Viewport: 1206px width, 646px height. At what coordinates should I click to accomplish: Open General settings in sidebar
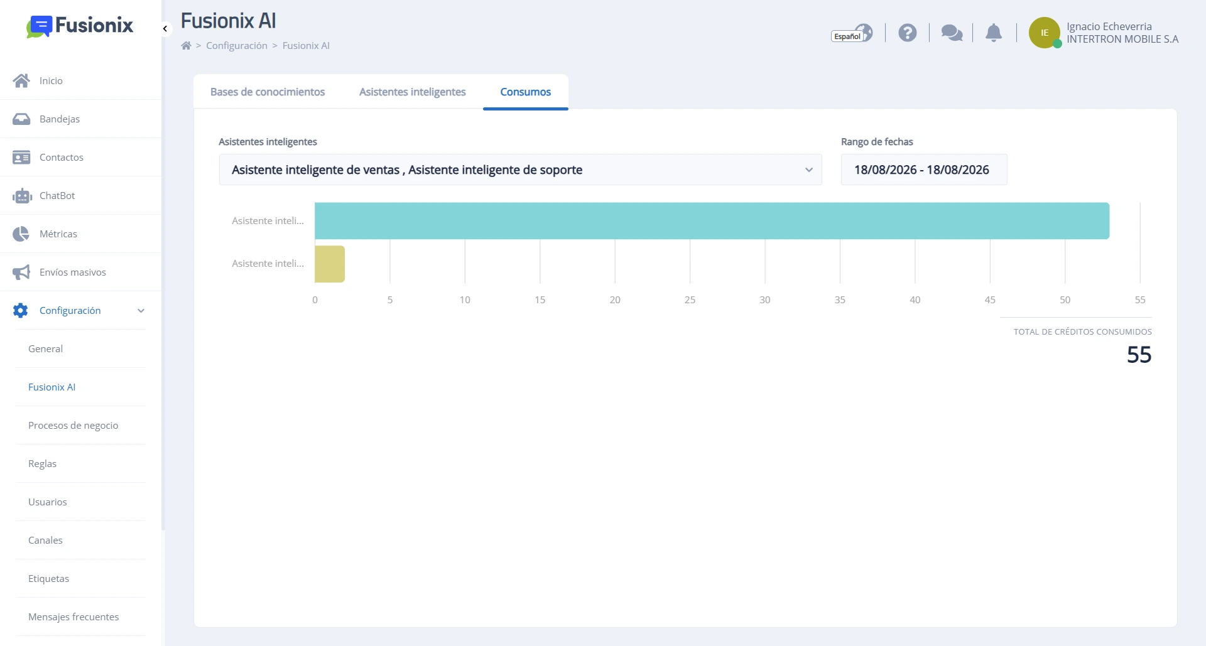click(x=45, y=348)
